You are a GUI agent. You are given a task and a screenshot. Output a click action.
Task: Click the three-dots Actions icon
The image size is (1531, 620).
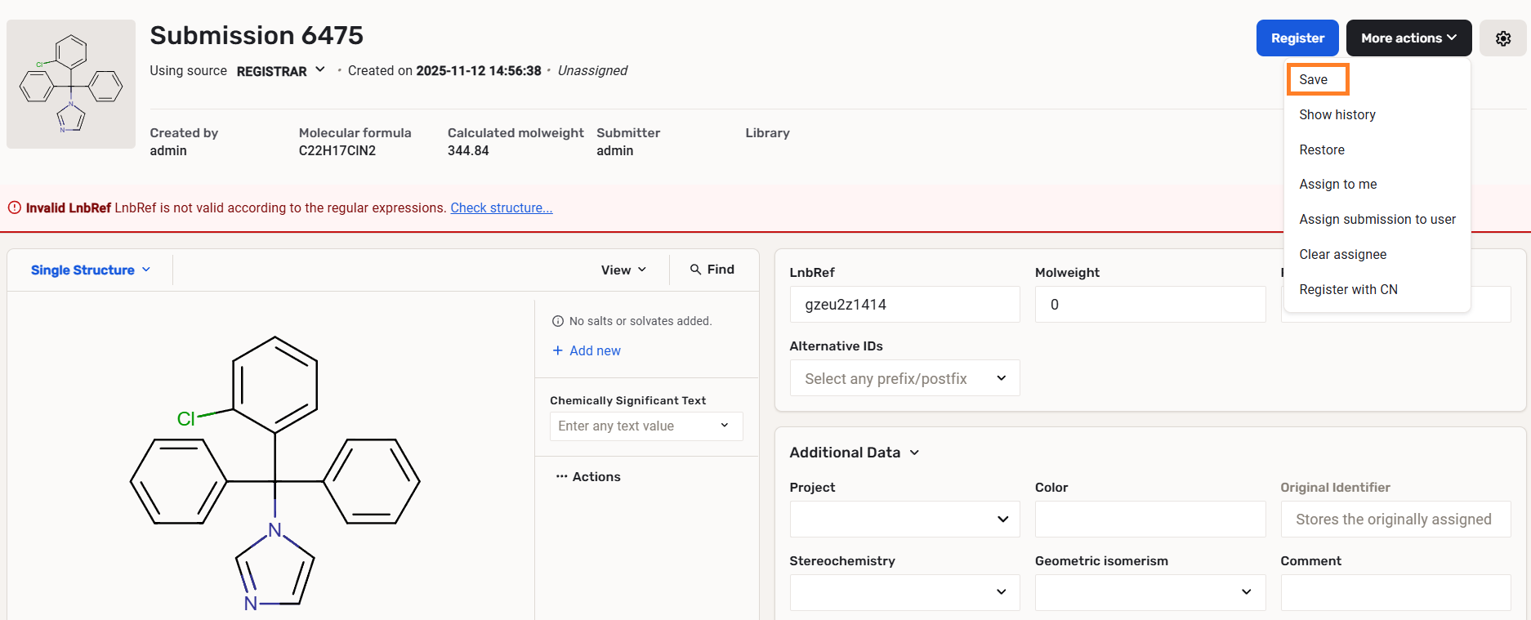561,476
